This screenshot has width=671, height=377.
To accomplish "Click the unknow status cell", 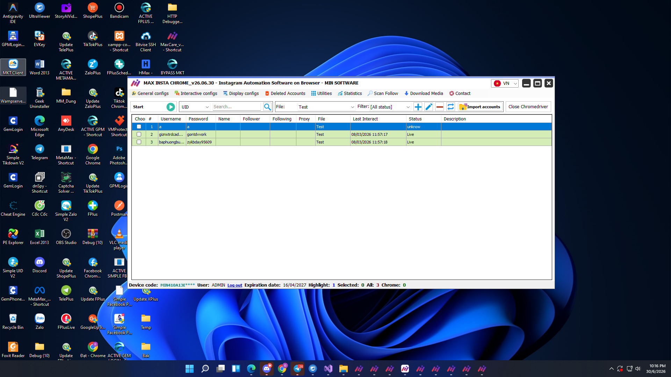I will coord(424,127).
